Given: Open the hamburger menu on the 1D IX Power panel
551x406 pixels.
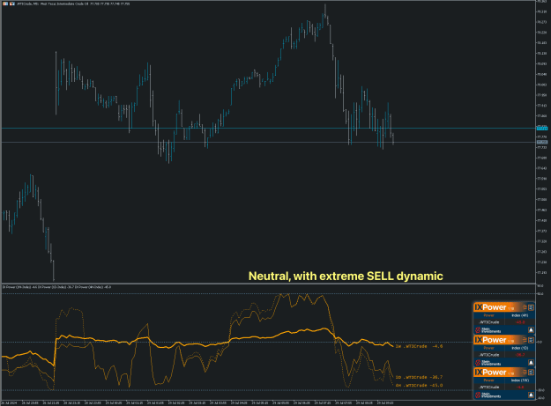Looking at the screenshot, I should [x=525, y=340].
